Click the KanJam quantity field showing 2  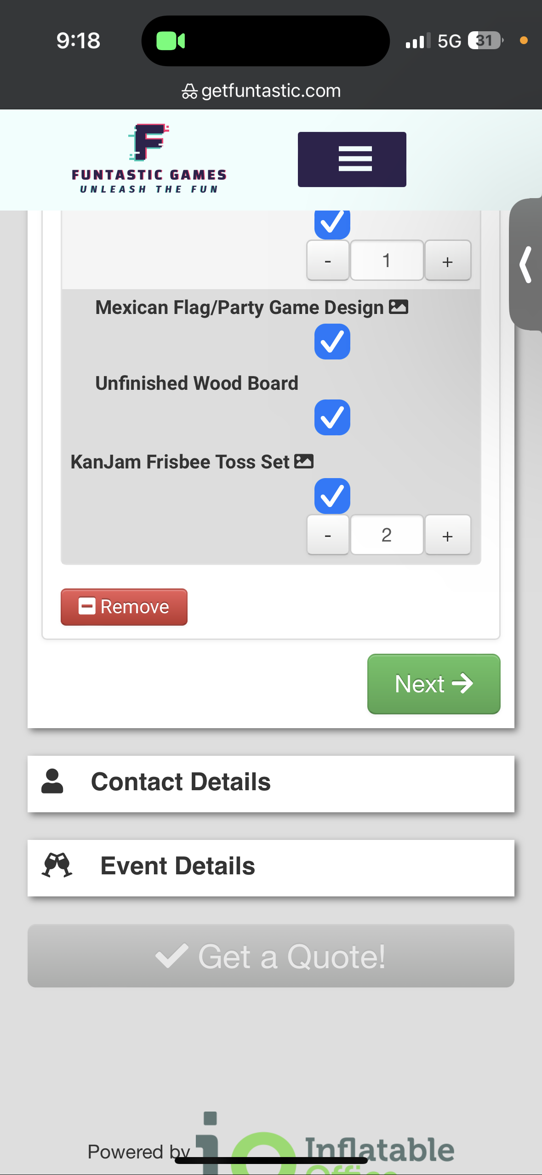[387, 535]
